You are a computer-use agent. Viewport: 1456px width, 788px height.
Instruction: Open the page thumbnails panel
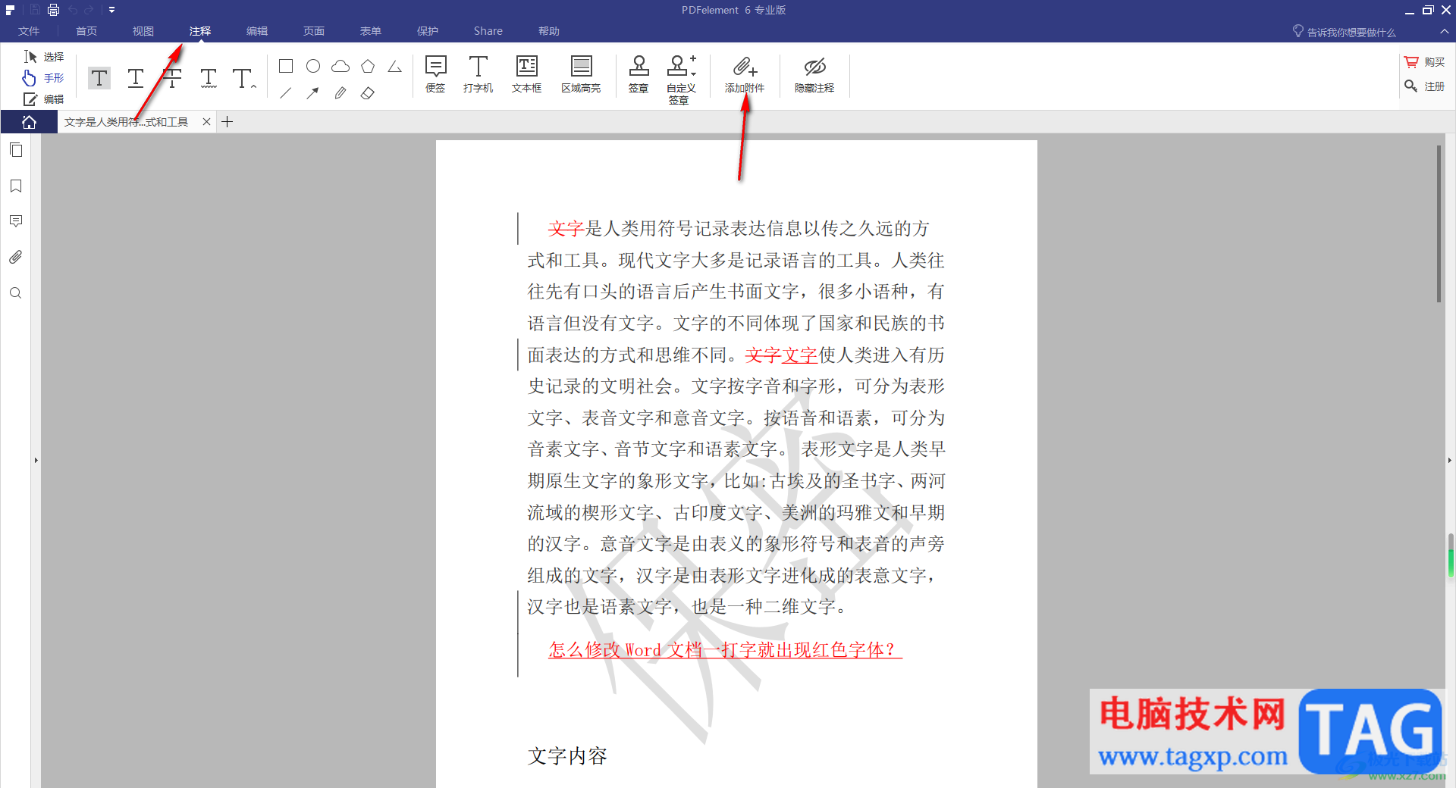16,150
